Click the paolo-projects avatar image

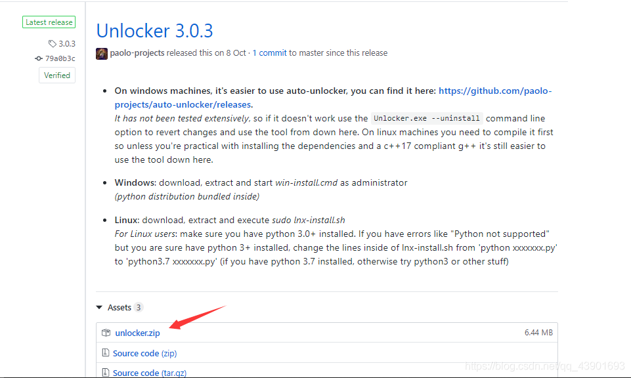pyautogui.click(x=101, y=53)
